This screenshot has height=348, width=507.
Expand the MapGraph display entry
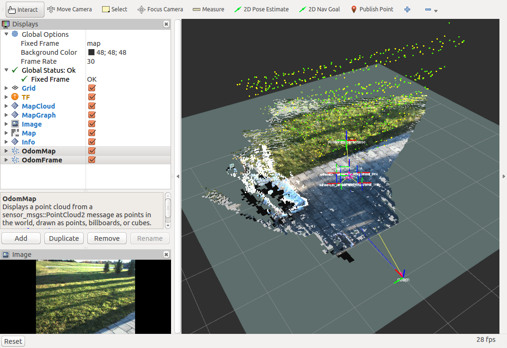pyautogui.click(x=6, y=115)
